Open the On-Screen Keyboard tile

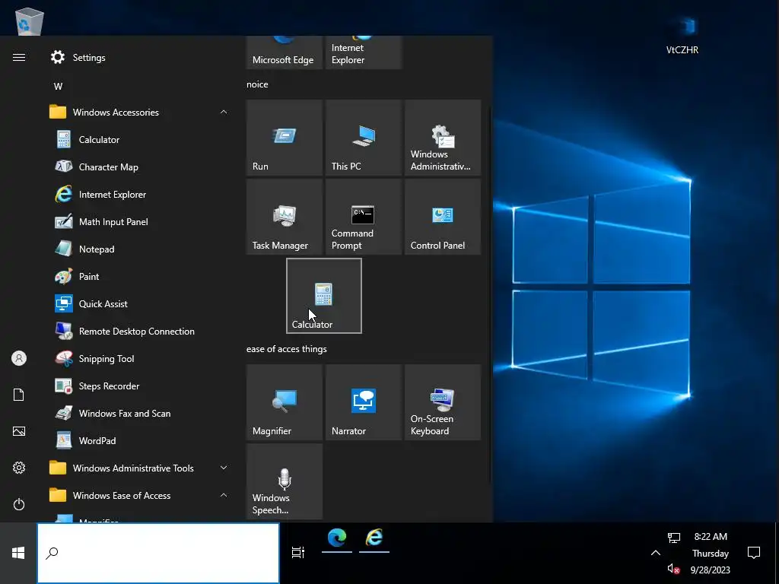click(443, 402)
